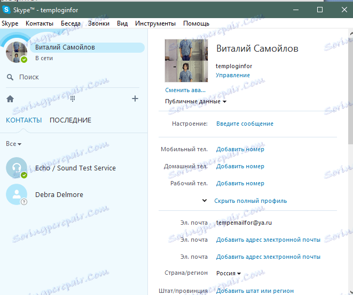
Task: Open the Публичные данные dropdown
Action: click(x=195, y=101)
